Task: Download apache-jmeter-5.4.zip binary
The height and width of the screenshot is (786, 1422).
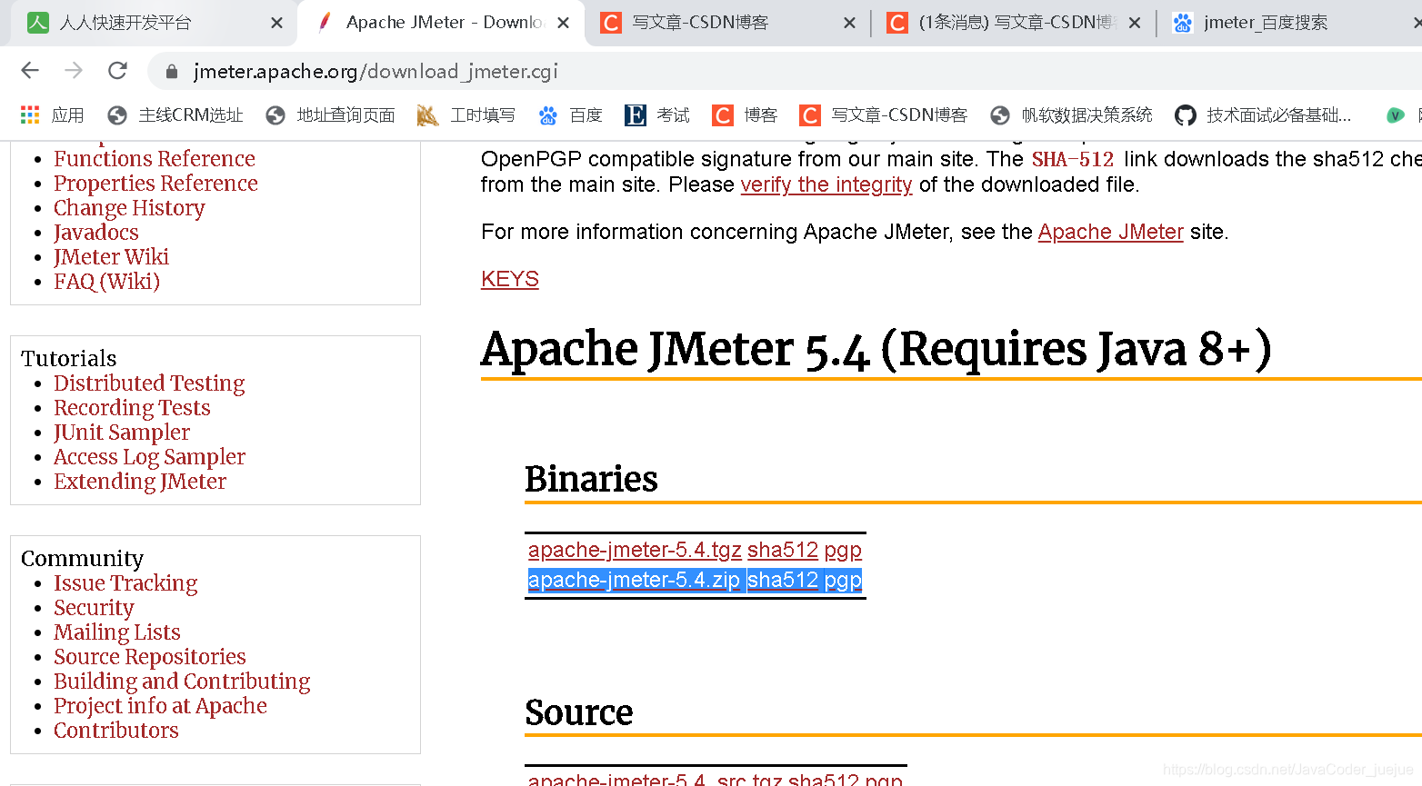Action: coord(634,581)
